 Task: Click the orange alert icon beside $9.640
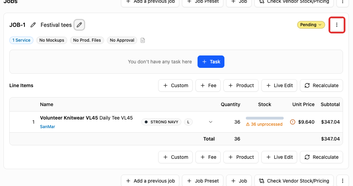(x=293, y=122)
